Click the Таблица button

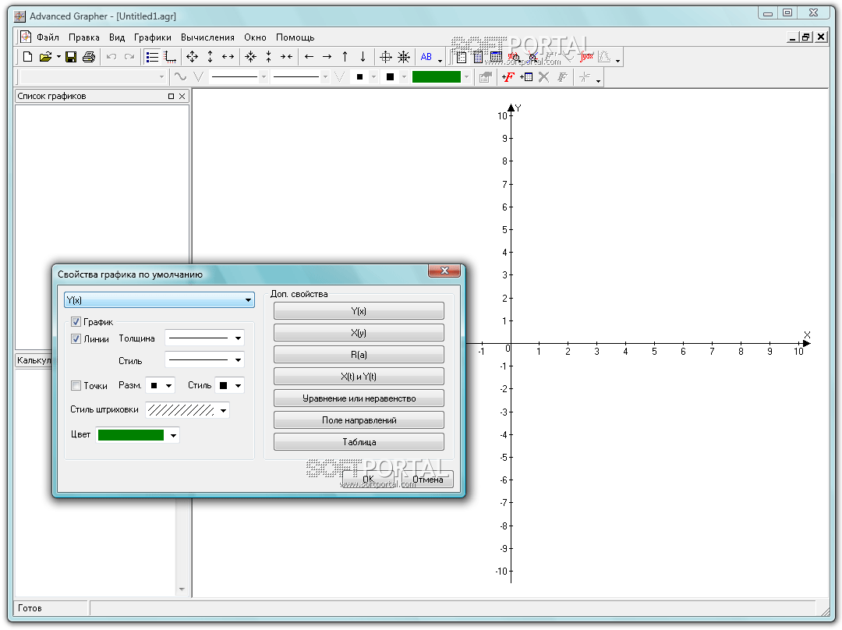pyautogui.click(x=359, y=442)
